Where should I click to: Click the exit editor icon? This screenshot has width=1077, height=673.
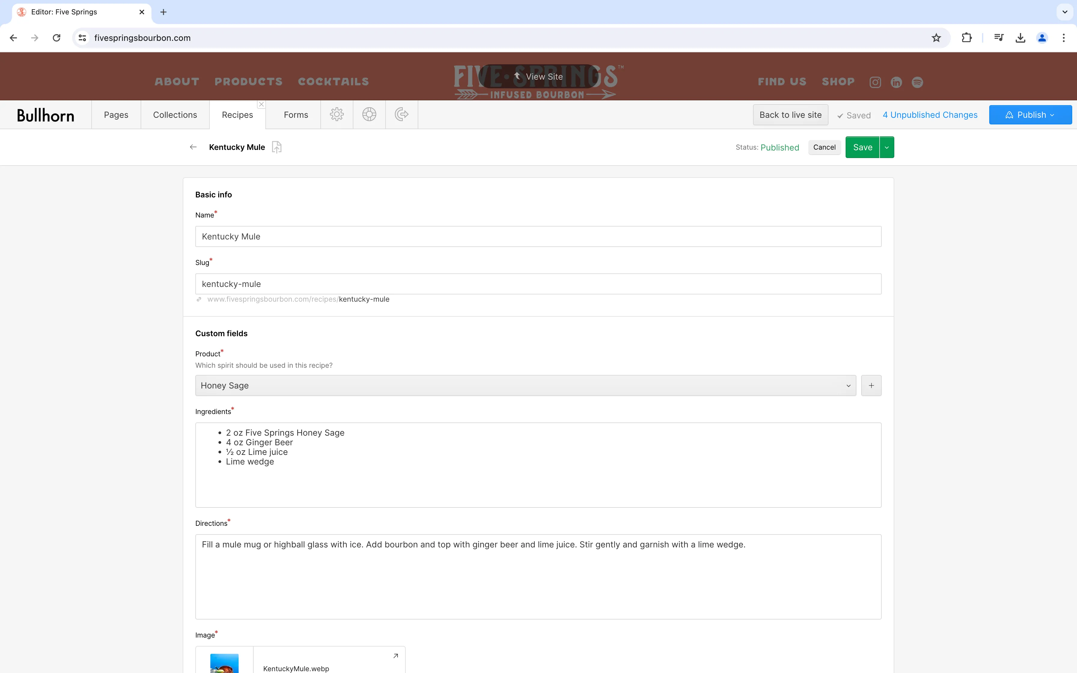pyautogui.click(x=401, y=114)
